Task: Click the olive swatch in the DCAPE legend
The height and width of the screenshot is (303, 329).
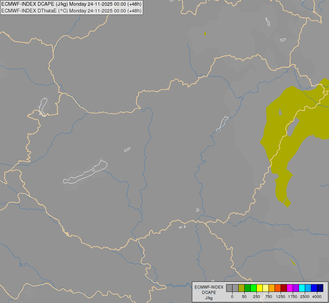Action: (241, 288)
